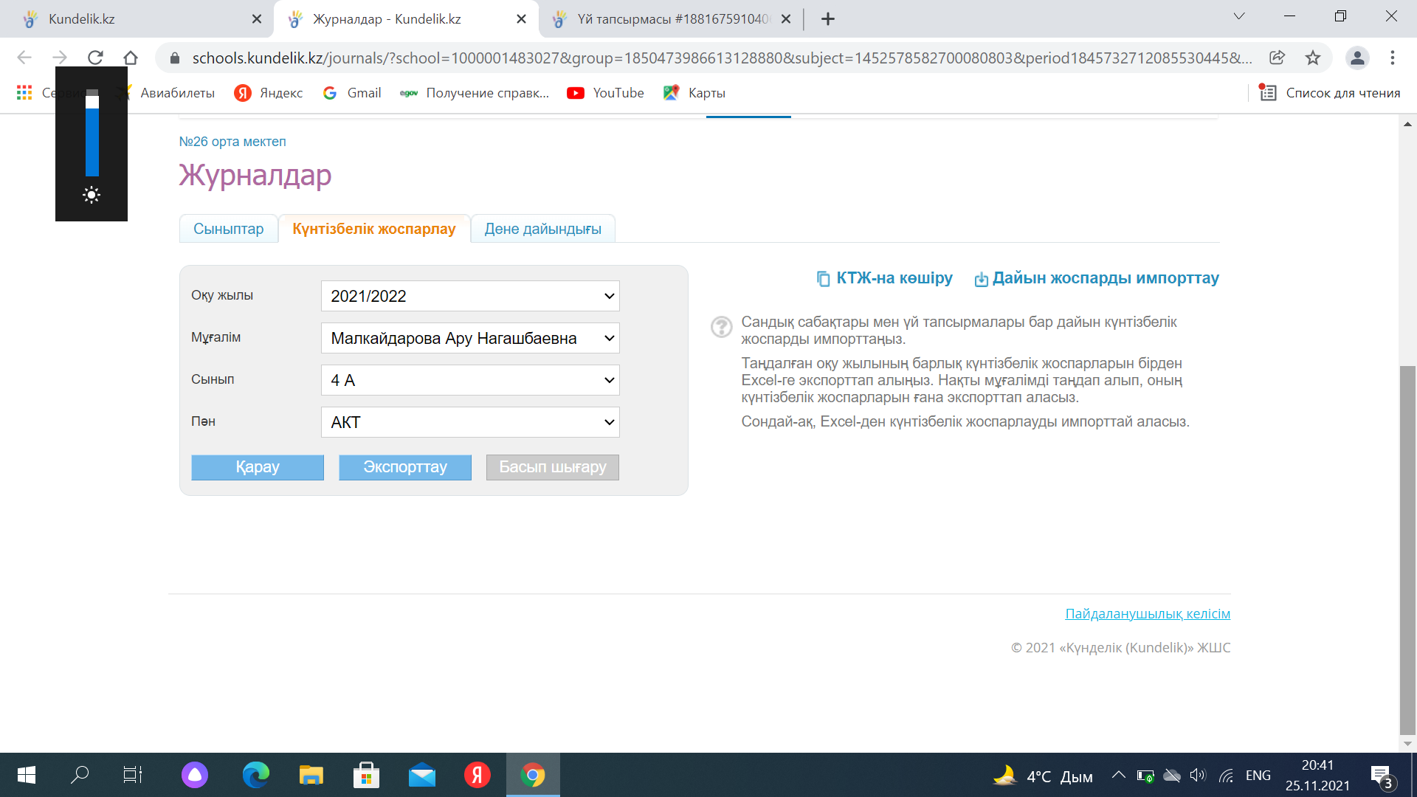Click the Қарау button

click(258, 467)
